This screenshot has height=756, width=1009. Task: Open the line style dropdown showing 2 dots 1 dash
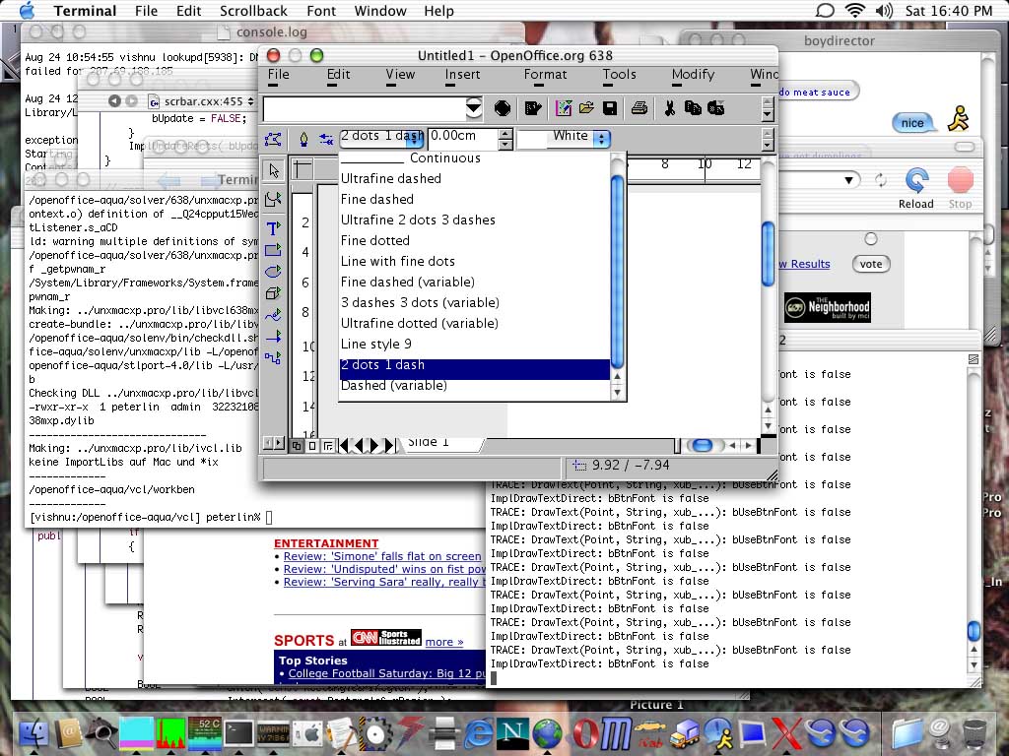381,138
